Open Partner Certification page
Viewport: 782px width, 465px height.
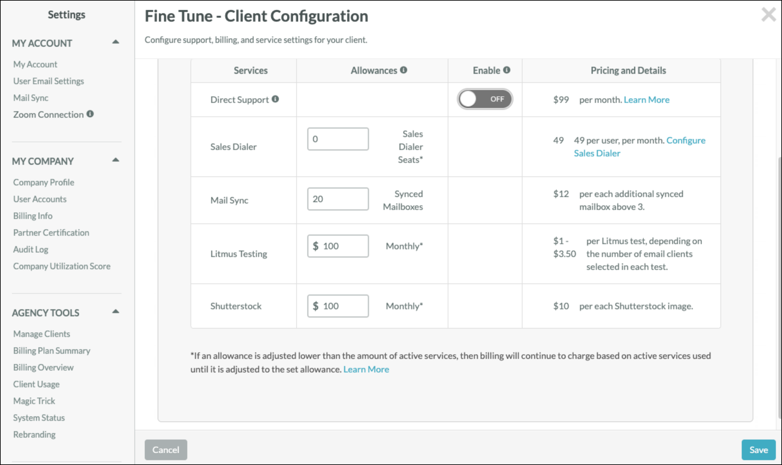click(x=51, y=233)
